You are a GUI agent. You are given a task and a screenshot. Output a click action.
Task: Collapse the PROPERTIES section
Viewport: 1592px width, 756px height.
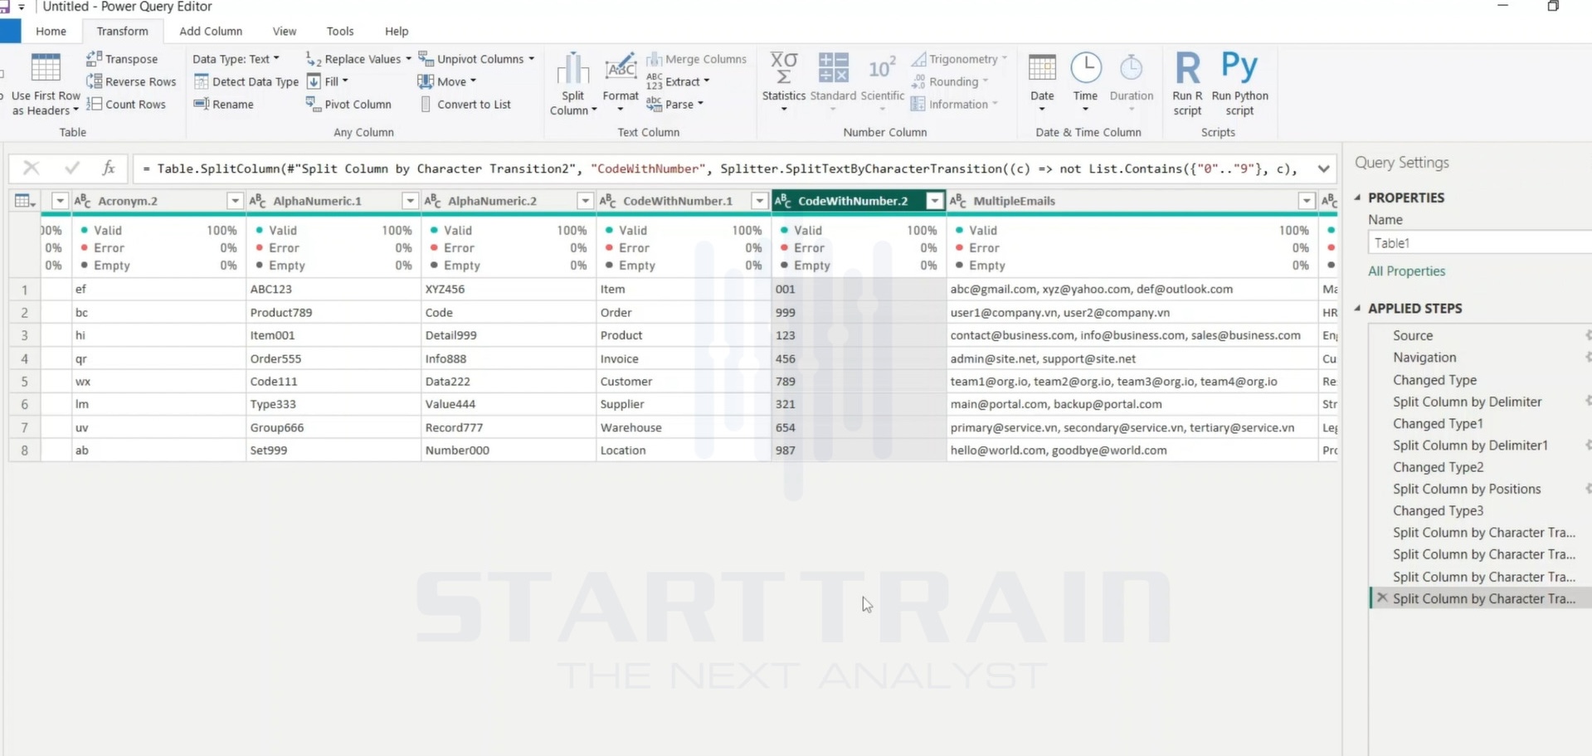[1358, 198]
